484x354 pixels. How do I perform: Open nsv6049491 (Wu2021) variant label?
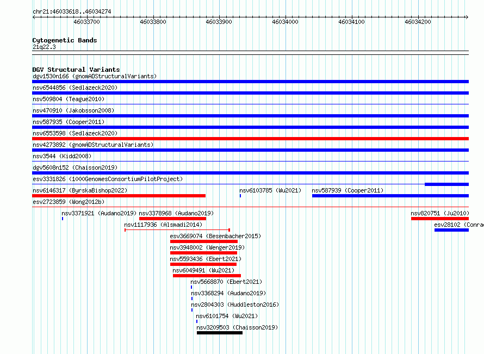[203, 270]
